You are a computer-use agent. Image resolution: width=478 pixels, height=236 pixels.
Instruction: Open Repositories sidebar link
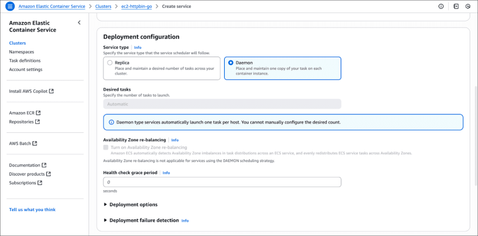[22, 122]
